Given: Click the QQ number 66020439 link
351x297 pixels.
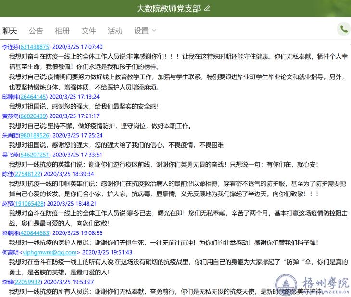Looking at the screenshot, I should tap(33, 116).
